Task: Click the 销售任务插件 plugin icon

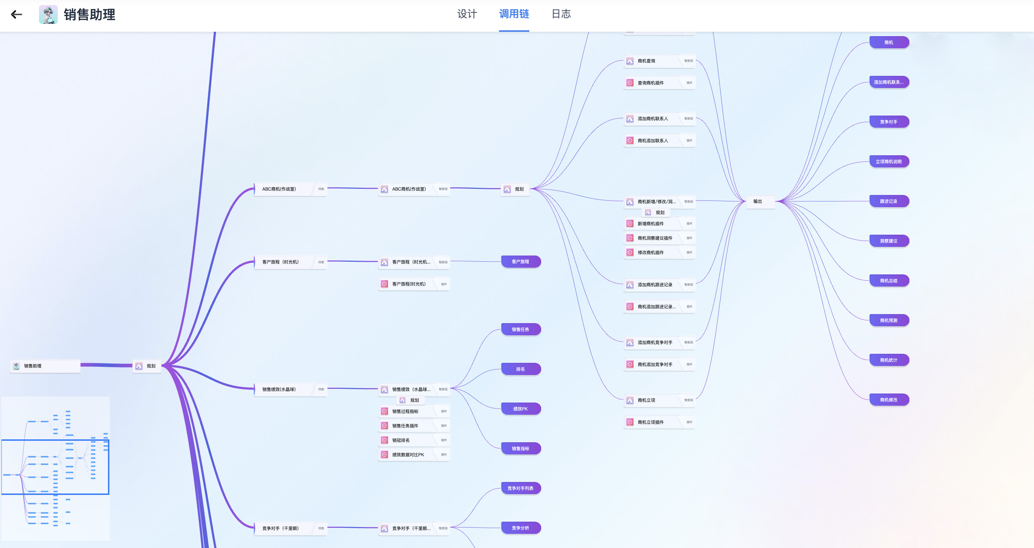Action: tap(384, 426)
